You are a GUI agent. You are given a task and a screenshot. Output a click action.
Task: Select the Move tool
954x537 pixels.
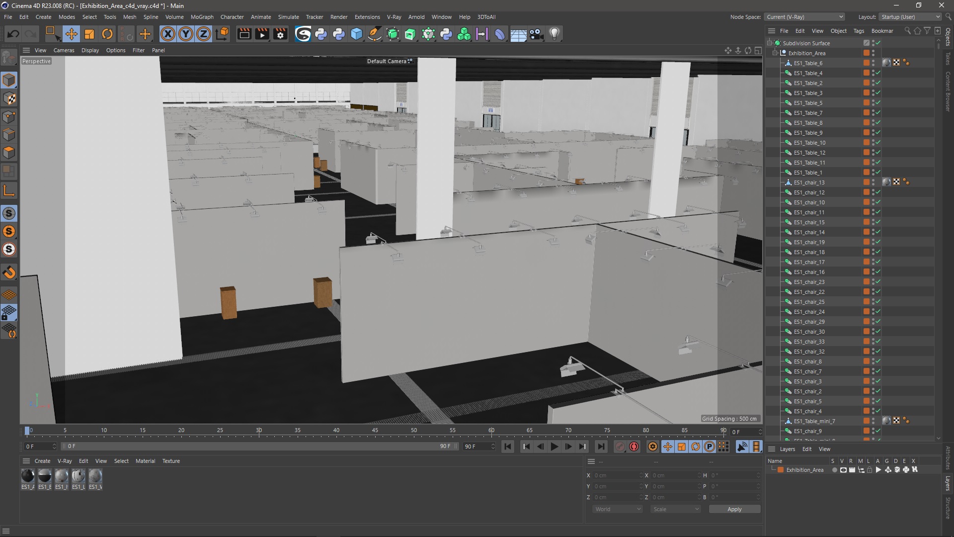(x=71, y=34)
